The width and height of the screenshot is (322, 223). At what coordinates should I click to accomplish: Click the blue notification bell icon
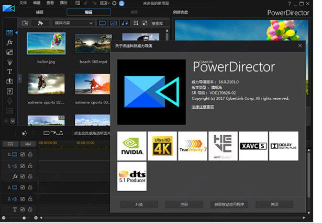click(x=121, y=3)
